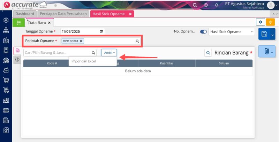279x142 pixels.
Task: Click the shopping cart sidebar icon
Action: click(6, 80)
